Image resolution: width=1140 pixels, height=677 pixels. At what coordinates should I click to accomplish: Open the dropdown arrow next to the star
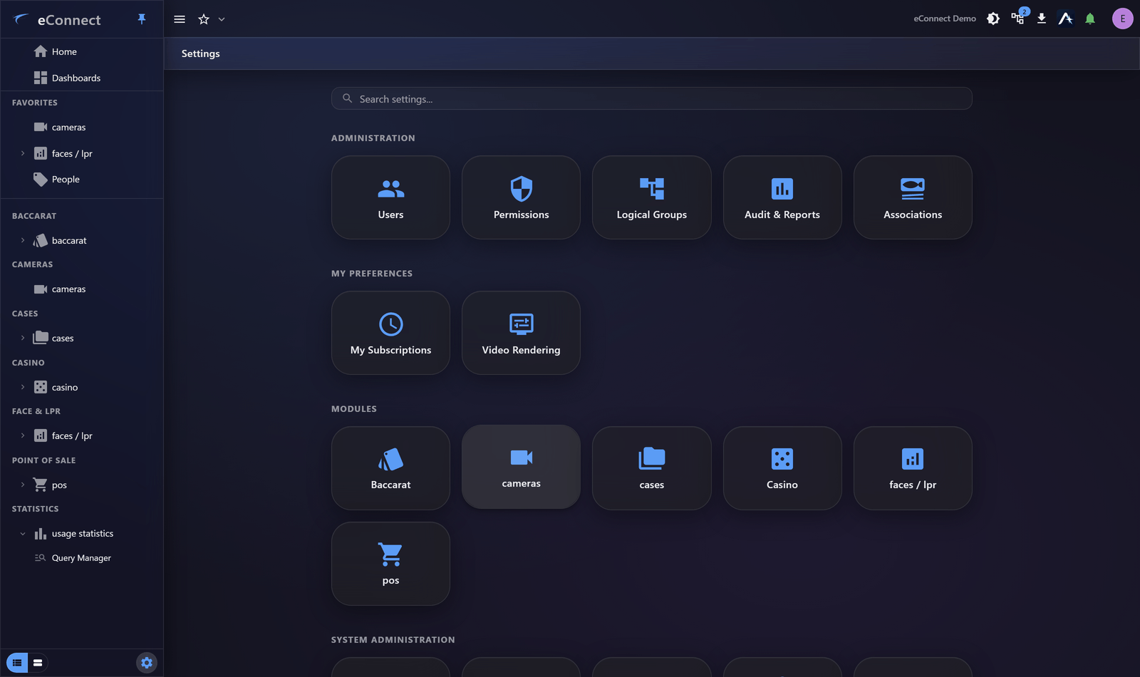222,19
